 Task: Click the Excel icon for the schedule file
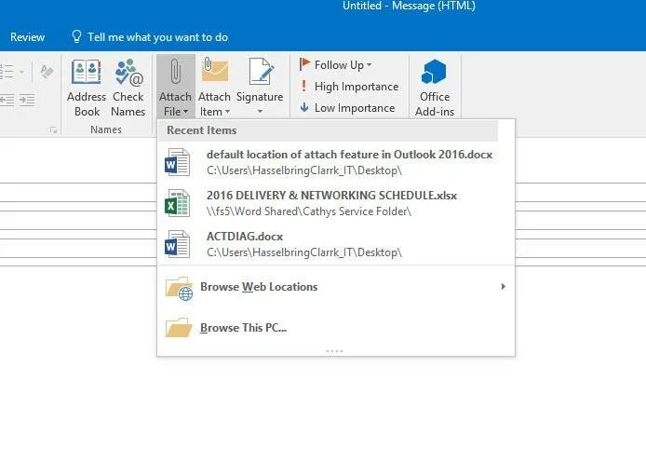point(177,203)
